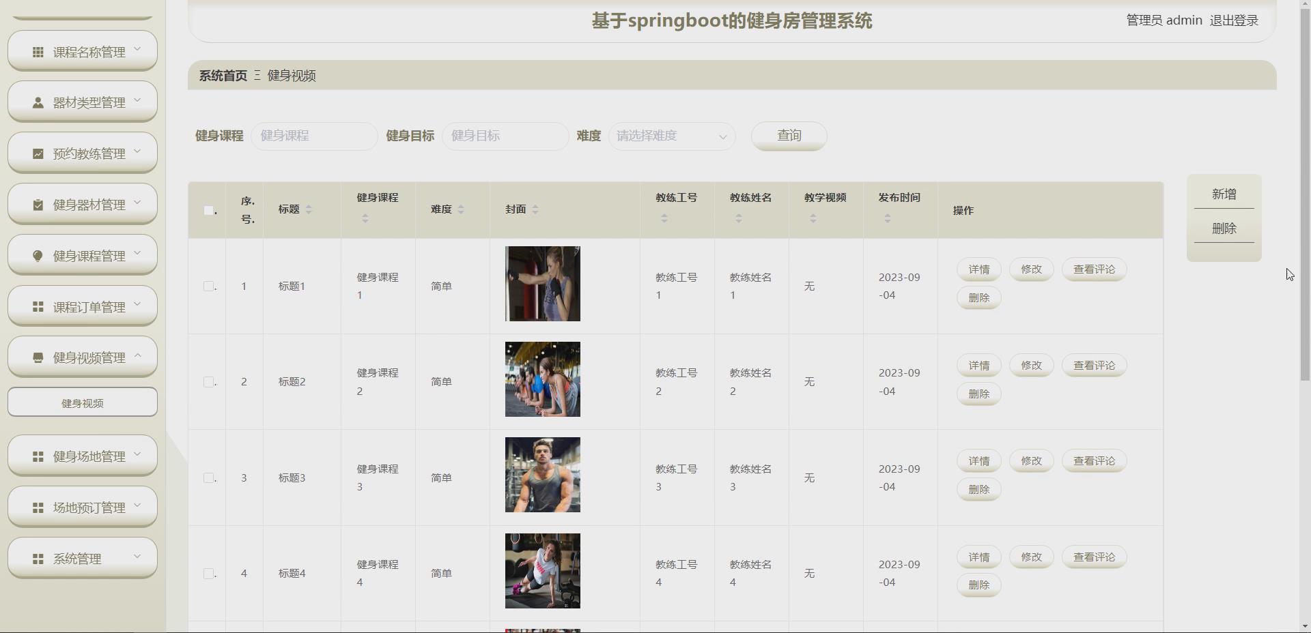This screenshot has width=1311, height=633.
Task: Check the row 2 标题2 checkbox
Action: [209, 382]
